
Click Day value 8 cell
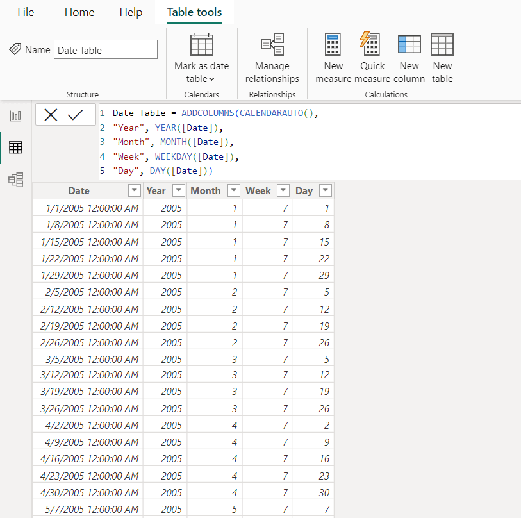tap(313, 225)
